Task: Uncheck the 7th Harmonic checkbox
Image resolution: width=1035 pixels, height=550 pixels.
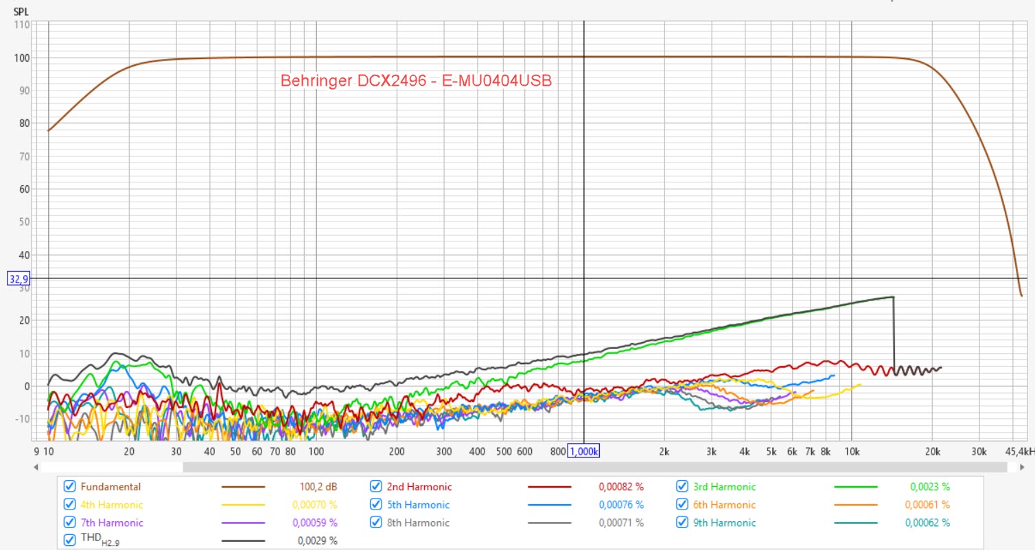Action: (69, 523)
